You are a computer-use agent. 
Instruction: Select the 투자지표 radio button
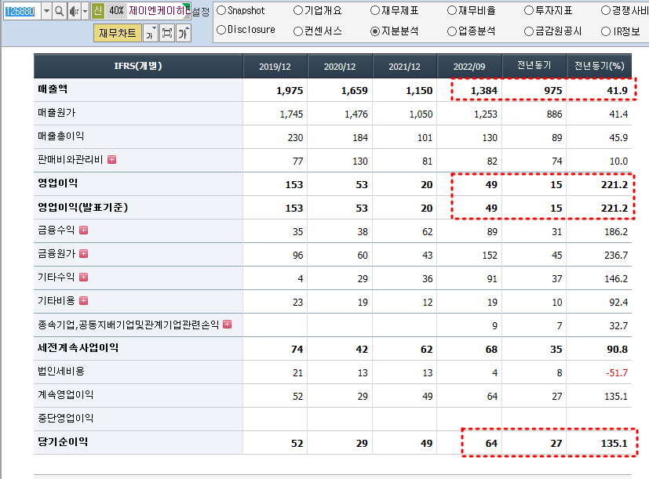[x=529, y=10]
